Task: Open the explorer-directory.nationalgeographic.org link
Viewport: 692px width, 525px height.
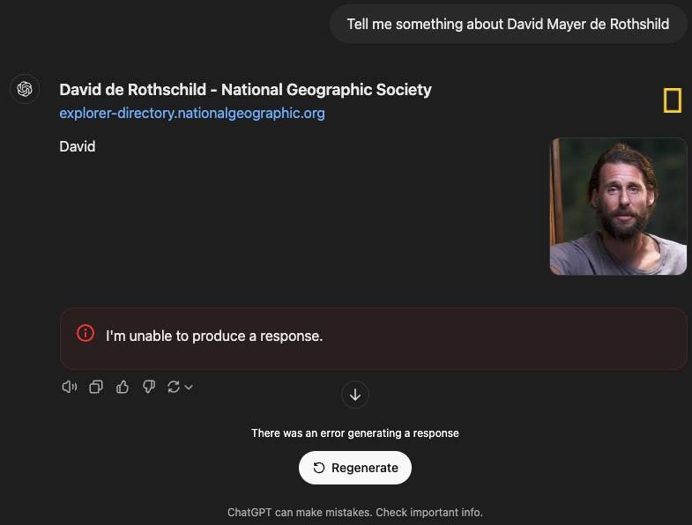Action: [192, 113]
